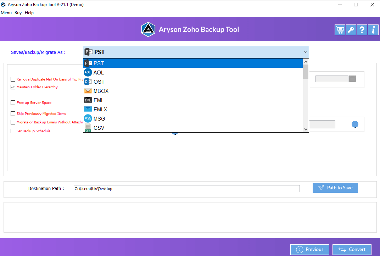Pick EML from the format list

click(x=193, y=100)
